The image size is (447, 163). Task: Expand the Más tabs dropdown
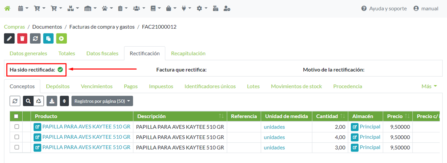429,86
